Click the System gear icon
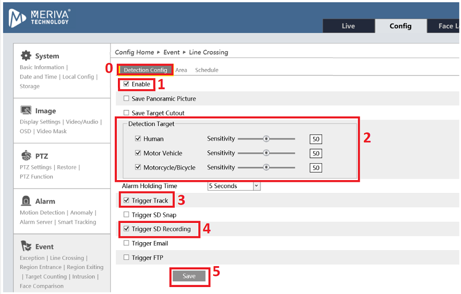 click(26, 56)
